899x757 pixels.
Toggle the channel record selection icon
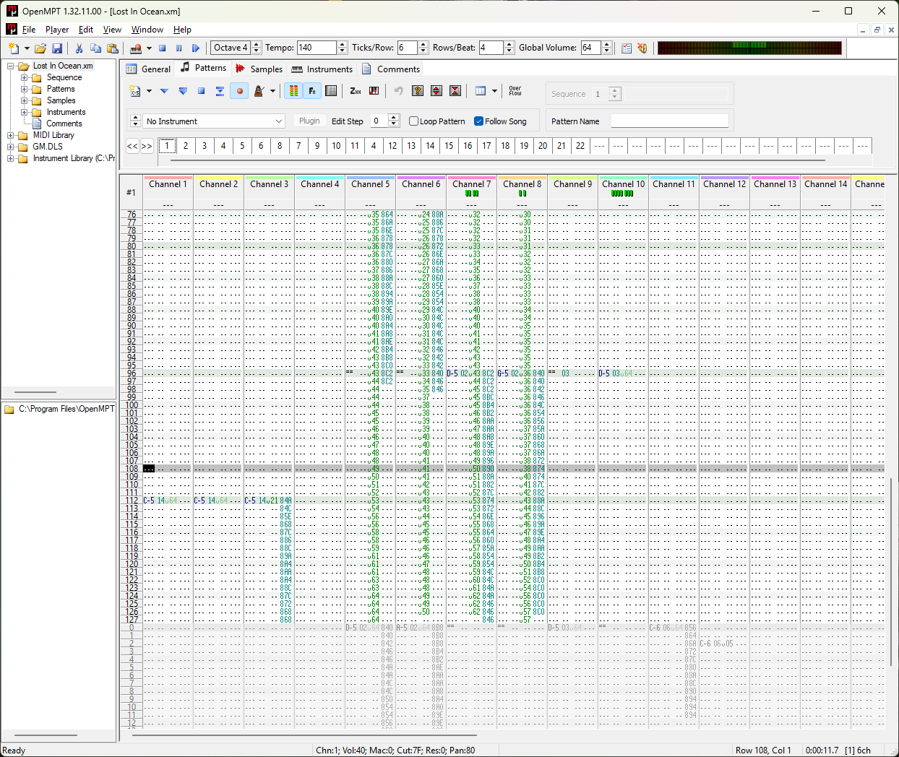331,91
